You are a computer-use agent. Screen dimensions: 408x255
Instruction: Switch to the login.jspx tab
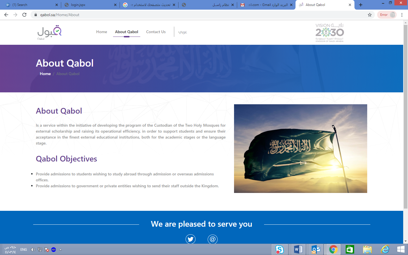point(90,5)
